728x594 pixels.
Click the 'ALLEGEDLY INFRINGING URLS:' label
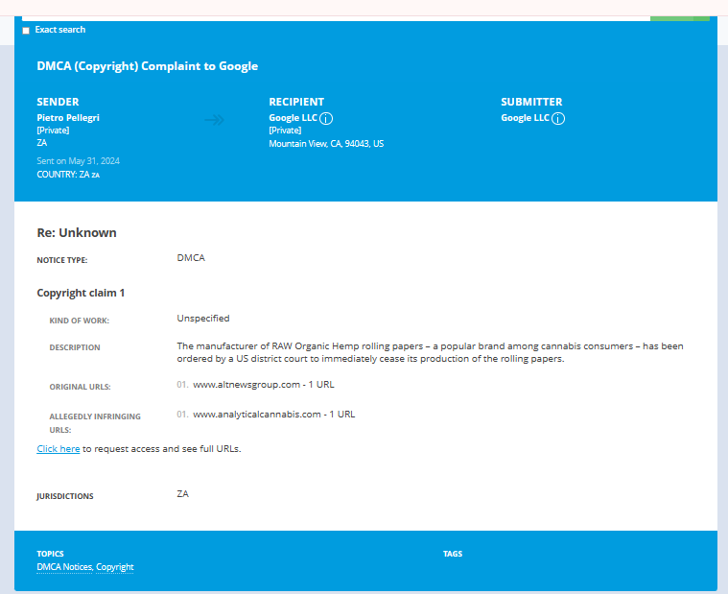[95, 423]
